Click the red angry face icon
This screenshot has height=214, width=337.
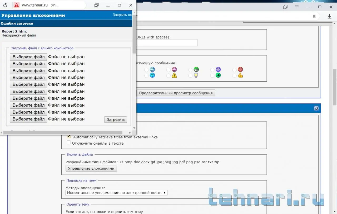click(240, 69)
